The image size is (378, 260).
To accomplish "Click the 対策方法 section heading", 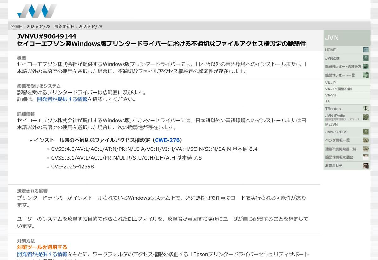I will tap(26, 241).
